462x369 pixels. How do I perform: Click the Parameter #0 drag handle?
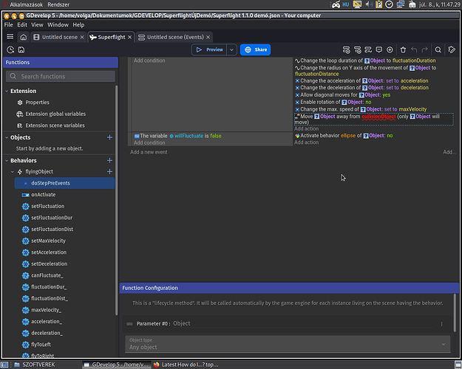tap(129, 324)
